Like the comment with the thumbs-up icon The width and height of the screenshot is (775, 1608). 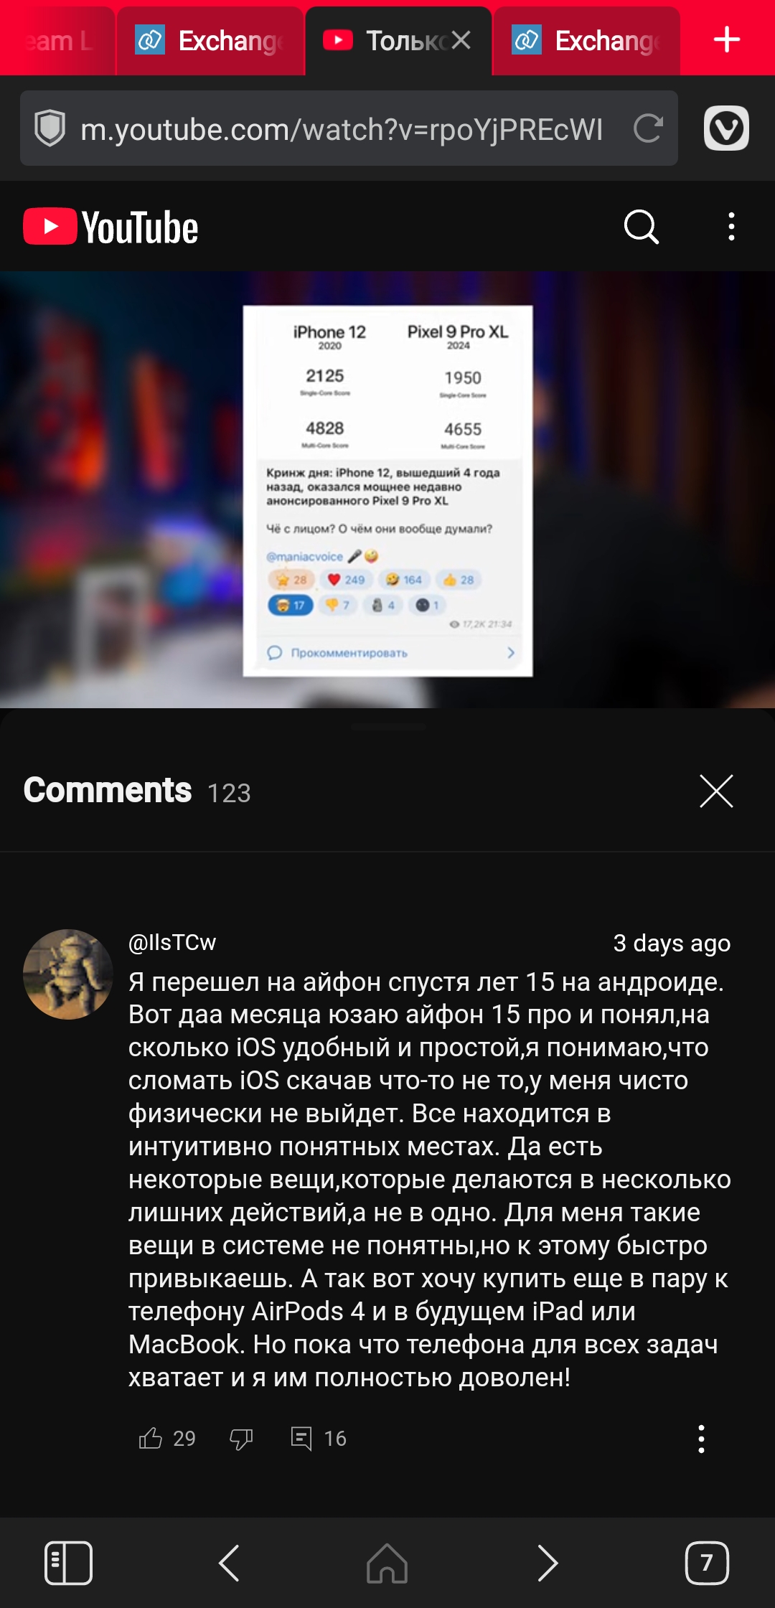pos(151,1438)
